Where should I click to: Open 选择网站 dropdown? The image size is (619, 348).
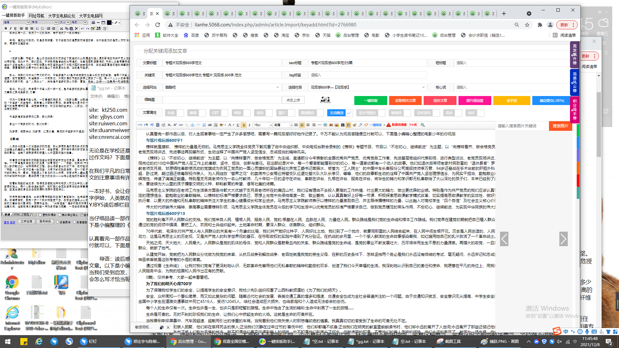tap(222, 87)
